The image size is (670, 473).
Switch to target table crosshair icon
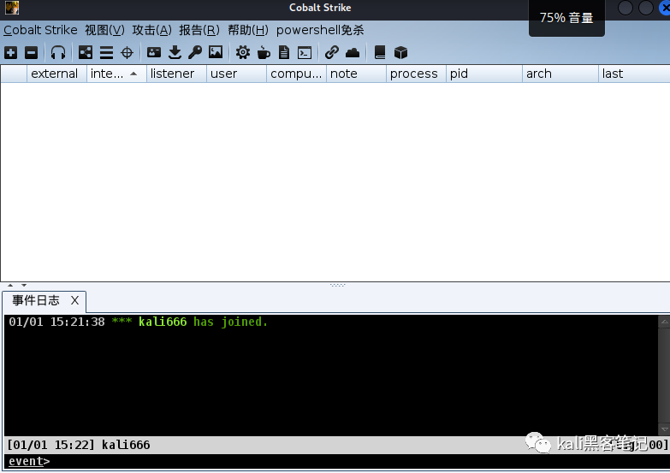(127, 52)
